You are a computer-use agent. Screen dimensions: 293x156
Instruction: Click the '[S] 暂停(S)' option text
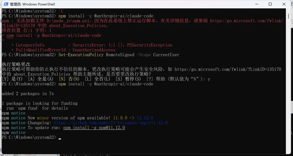pyautogui.click(x=128, y=79)
